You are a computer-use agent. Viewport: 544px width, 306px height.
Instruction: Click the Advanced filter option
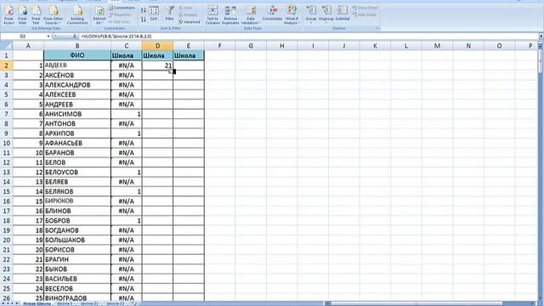tap(190, 22)
